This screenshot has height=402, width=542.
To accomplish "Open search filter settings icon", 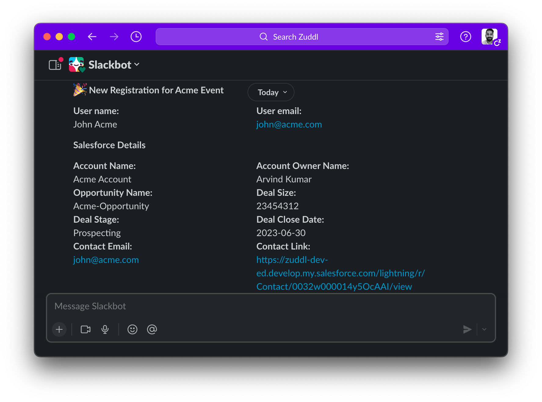I will 439,37.
